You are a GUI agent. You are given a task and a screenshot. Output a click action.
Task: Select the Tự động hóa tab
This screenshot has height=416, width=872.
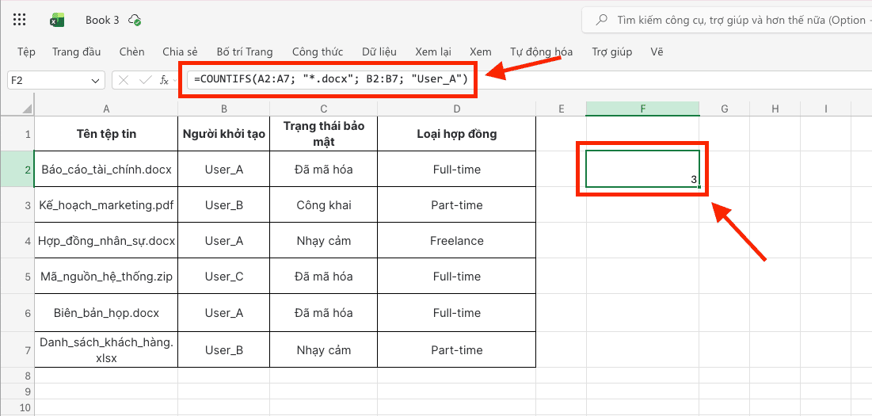pyautogui.click(x=541, y=52)
